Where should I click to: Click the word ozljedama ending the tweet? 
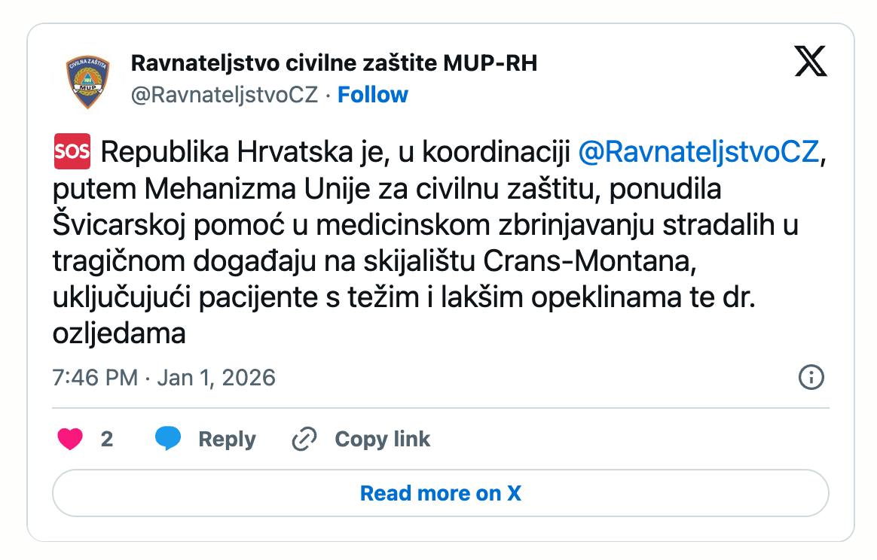[x=119, y=333]
